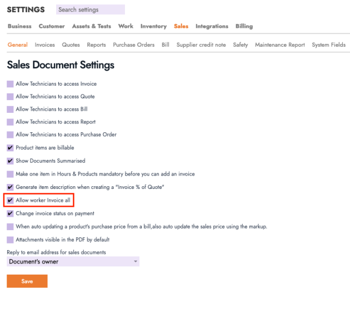Open the Reply to email address dropdown

tap(73, 261)
